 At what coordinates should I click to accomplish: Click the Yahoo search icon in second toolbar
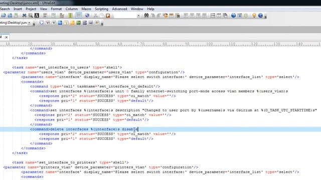coord(48,22)
